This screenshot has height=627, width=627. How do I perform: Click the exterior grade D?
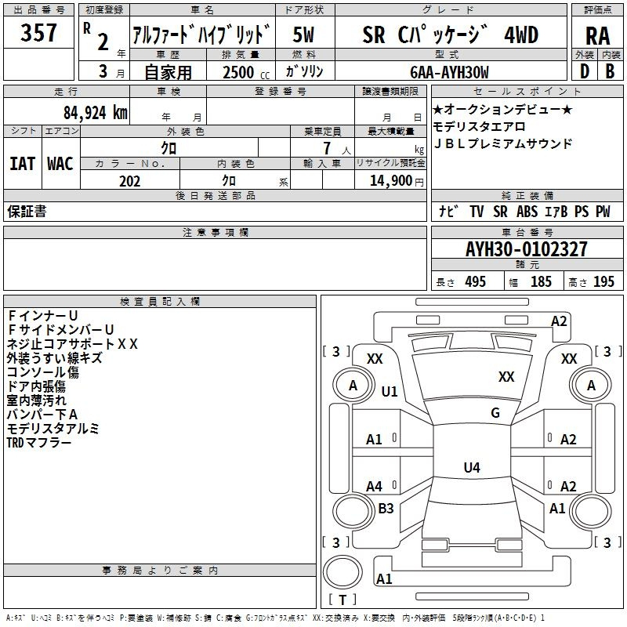click(x=584, y=71)
